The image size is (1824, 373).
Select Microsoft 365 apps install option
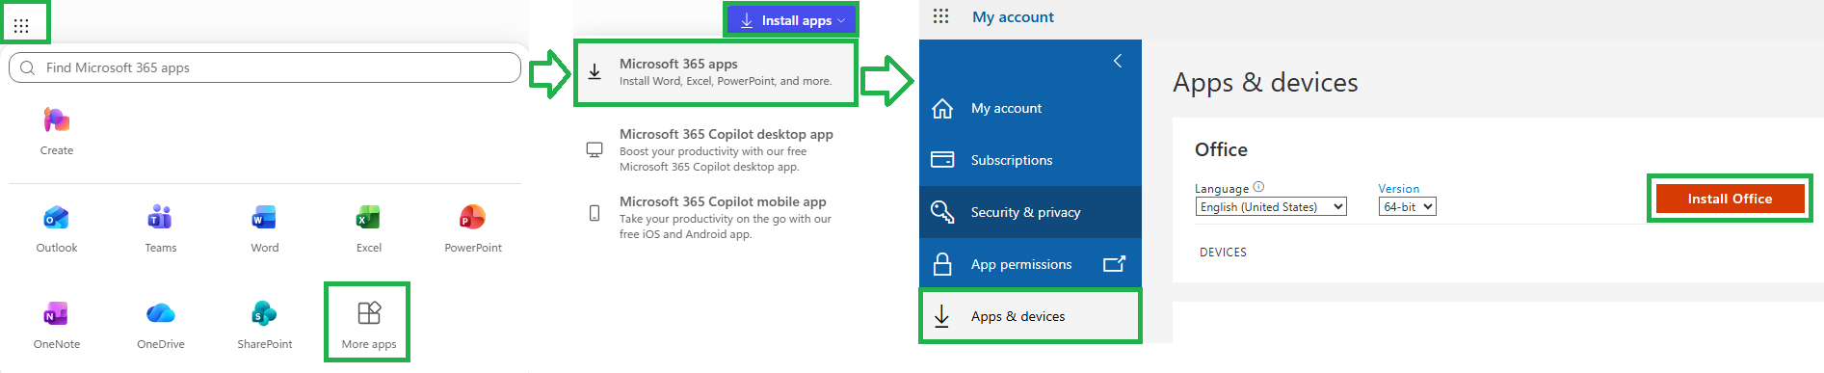click(715, 72)
